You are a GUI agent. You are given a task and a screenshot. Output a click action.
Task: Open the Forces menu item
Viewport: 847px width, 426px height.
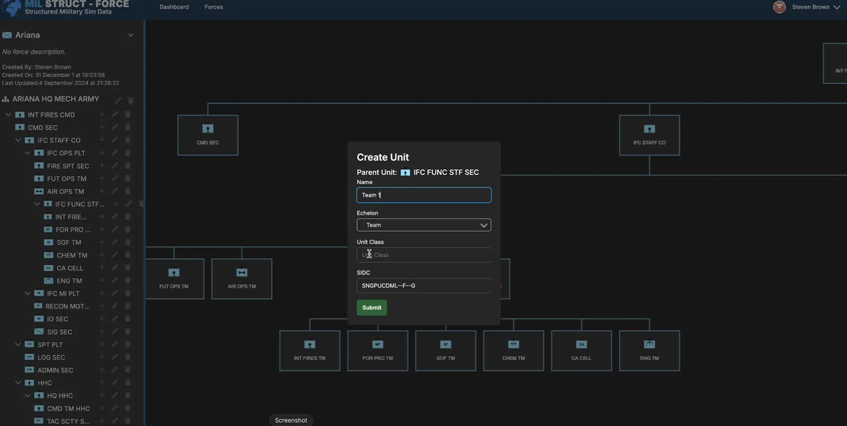pyautogui.click(x=214, y=7)
